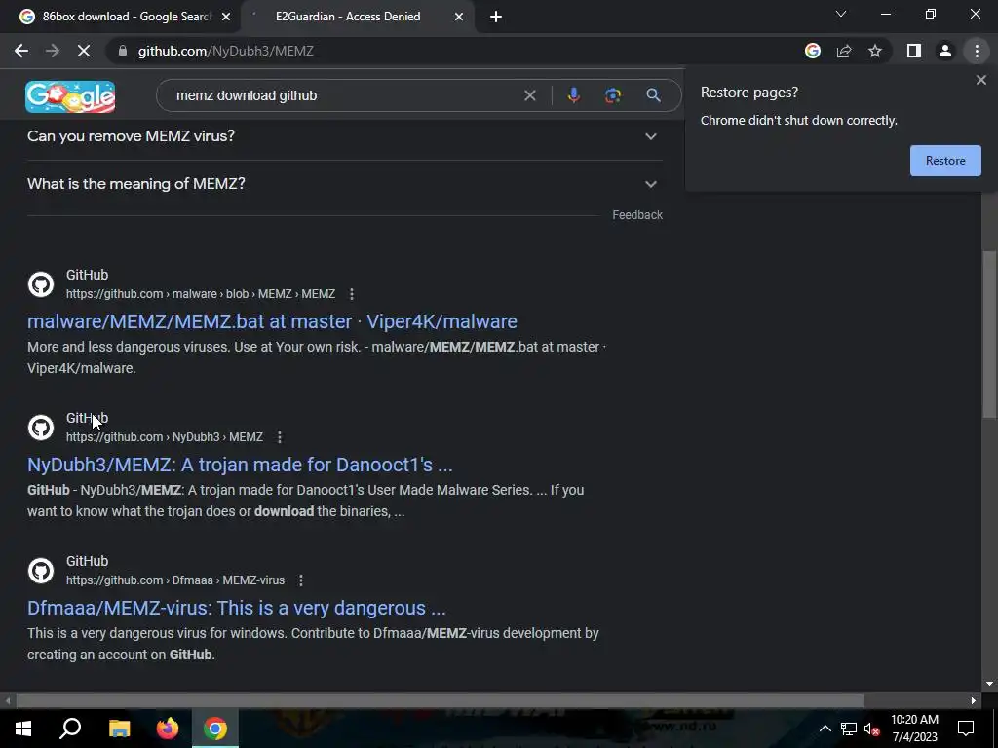The height and width of the screenshot is (748, 998).
Task: Start voice search with the microphone
Action: pyautogui.click(x=573, y=95)
